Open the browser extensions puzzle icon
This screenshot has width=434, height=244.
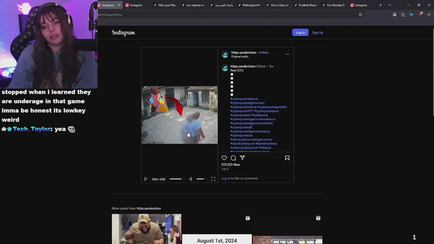click(x=403, y=15)
